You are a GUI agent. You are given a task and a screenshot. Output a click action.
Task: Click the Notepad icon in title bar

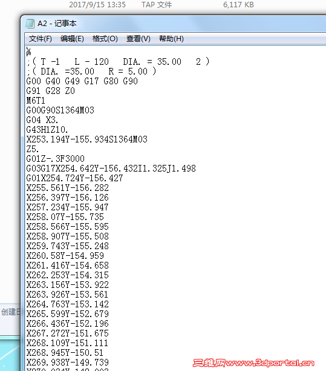(x=30, y=23)
